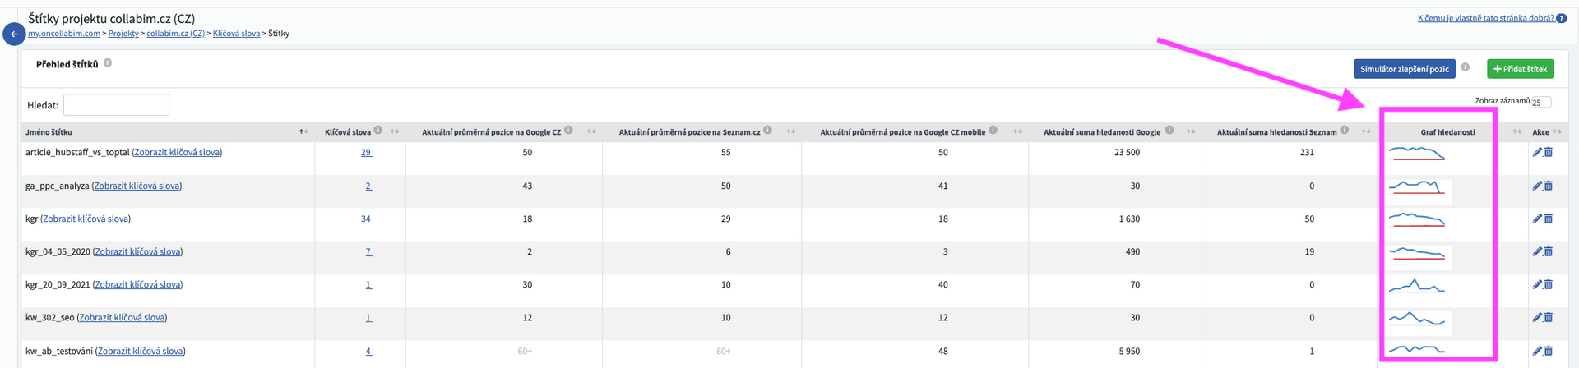Click search trend sparkline for kgr_20_09_2021

tap(1416, 286)
